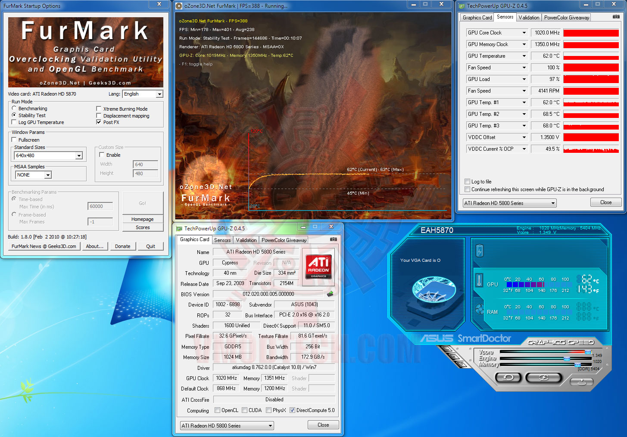Viewport: 627px width, 437px height.
Task: Click the BIOS save chip icon beside BIOS Version
Action: (x=330, y=294)
